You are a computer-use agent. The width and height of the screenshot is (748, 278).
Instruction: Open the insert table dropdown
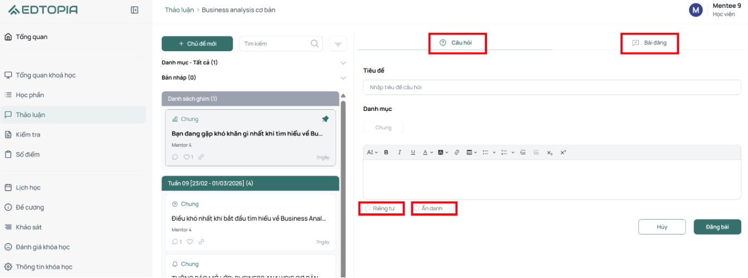472,152
